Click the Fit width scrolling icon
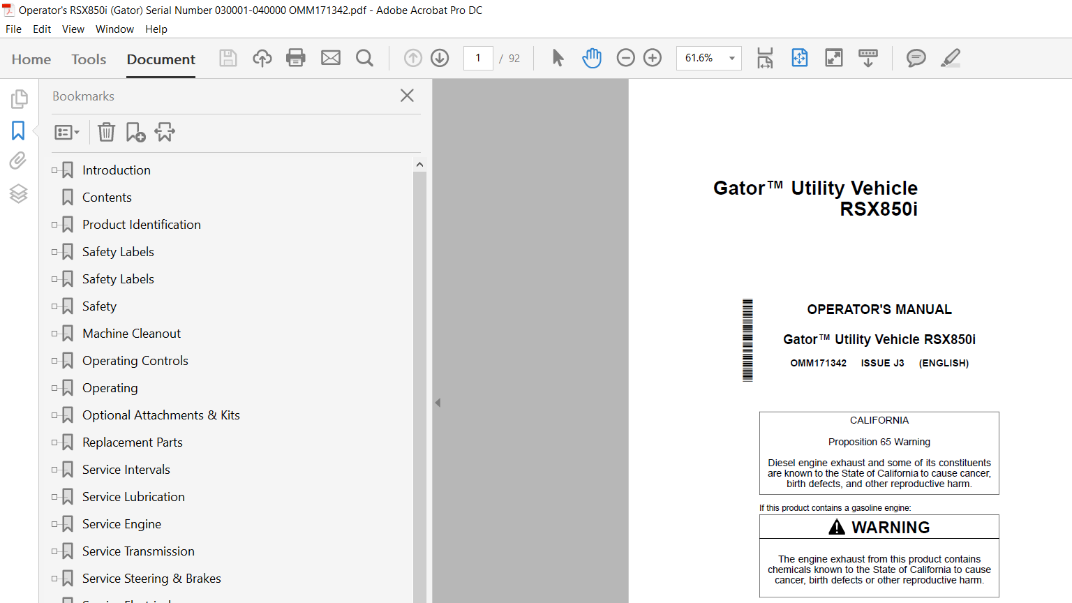Viewport: 1072px width, 603px height. [765, 58]
